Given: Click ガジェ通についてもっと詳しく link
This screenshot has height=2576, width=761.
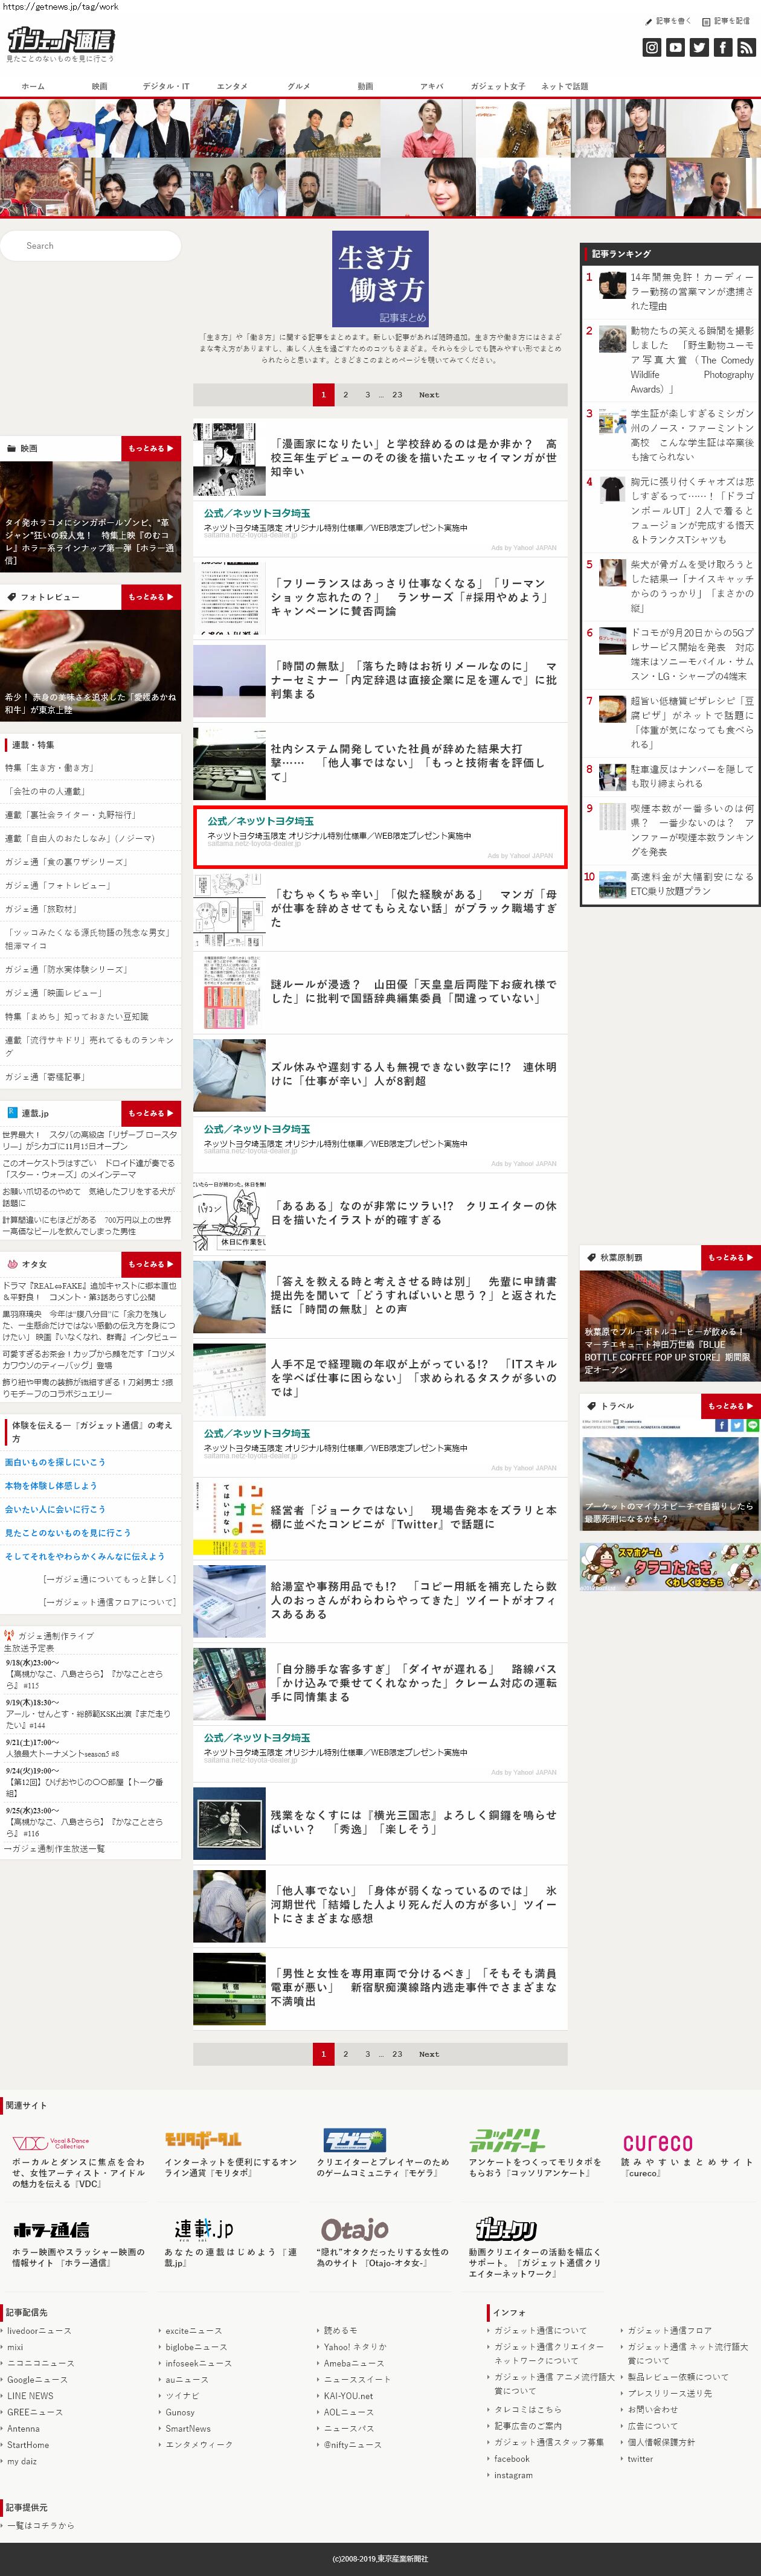Looking at the screenshot, I should coord(109,1579).
